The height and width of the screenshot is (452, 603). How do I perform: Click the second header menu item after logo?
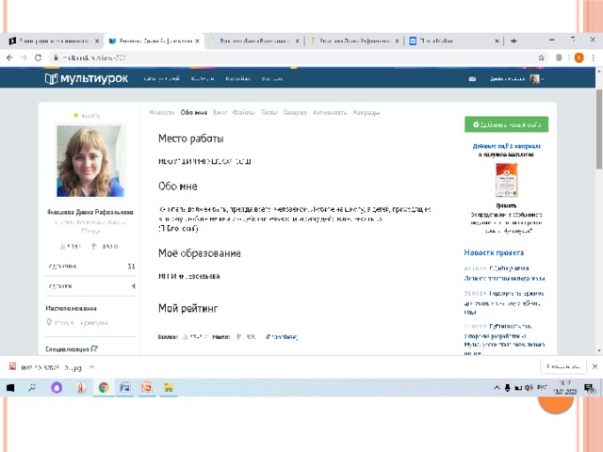(203, 79)
